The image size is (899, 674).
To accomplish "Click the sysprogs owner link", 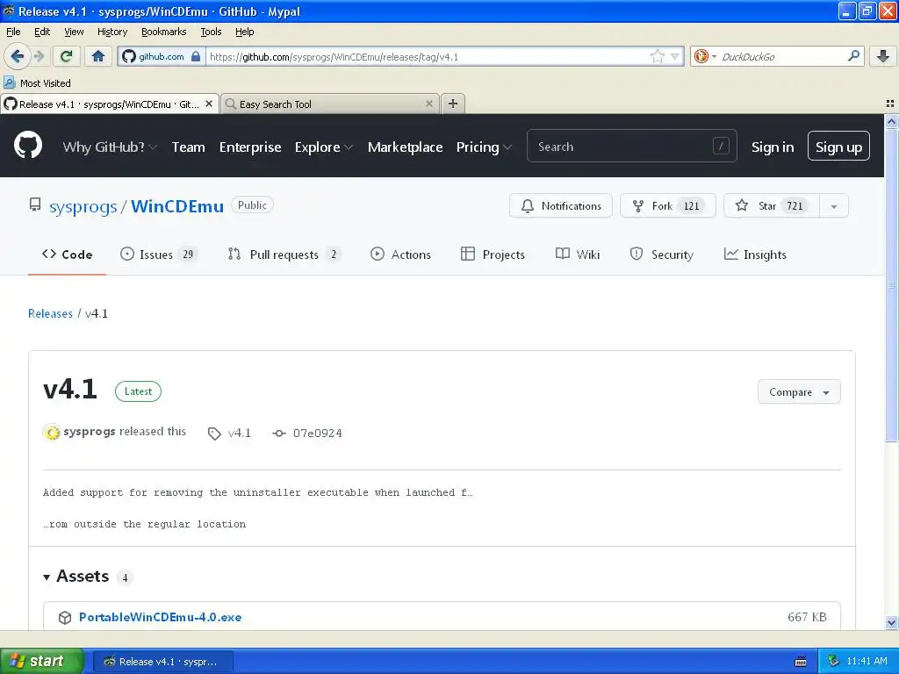I will (x=83, y=206).
